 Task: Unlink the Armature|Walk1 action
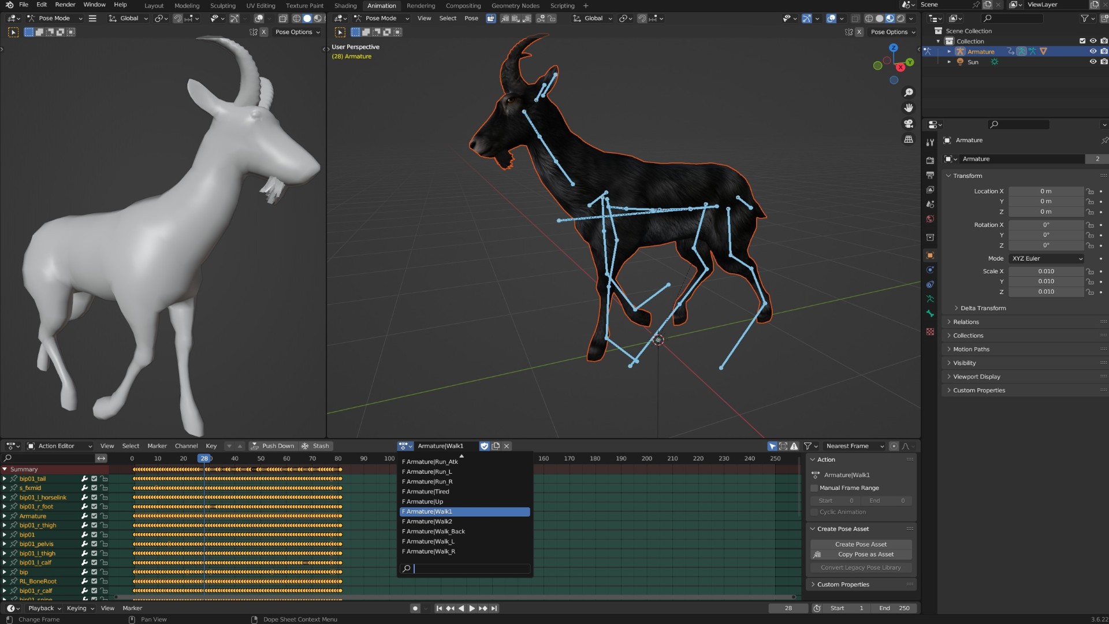click(507, 446)
